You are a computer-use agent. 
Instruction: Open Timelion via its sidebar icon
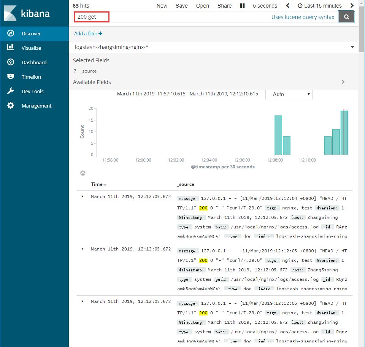(11, 77)
